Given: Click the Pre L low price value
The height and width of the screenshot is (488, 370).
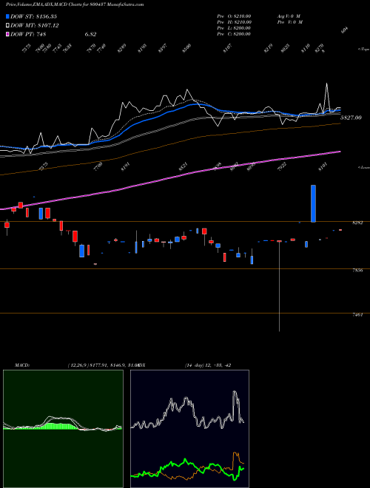Looking at the screenshot, I should pos(234,28).
